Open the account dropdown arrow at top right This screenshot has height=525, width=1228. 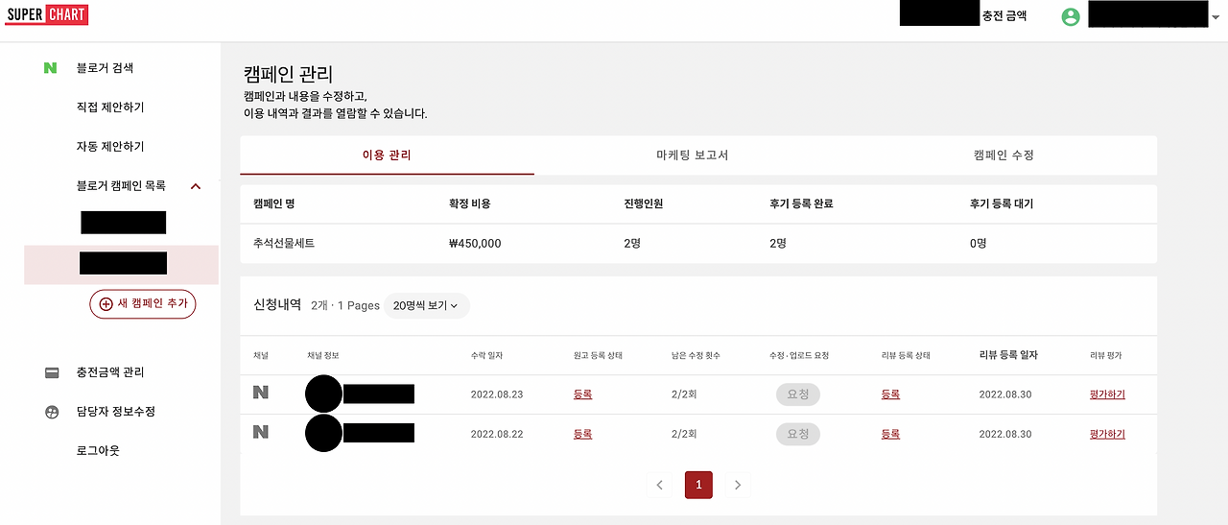click(x=1215, y=17)
